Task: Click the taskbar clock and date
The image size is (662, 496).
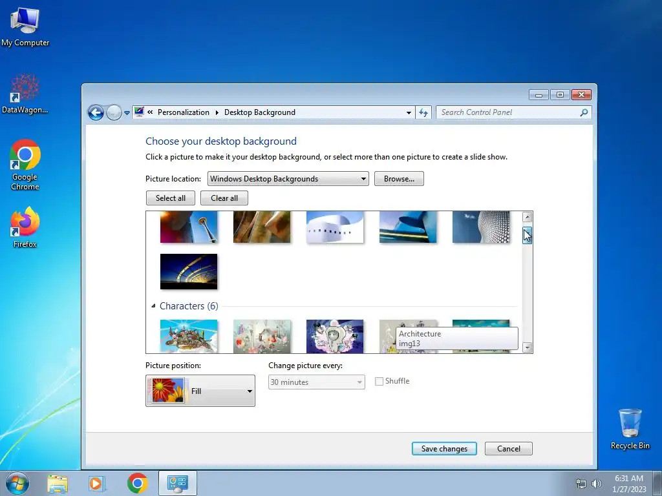Action: pyautogui.click(x=629, y=484)
